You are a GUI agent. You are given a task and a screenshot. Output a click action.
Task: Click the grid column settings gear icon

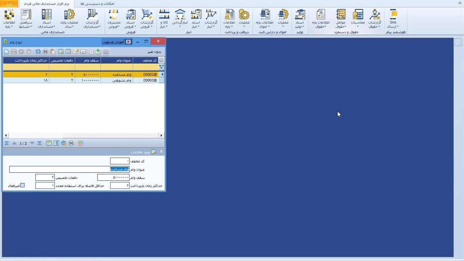[x=161, y=60]
